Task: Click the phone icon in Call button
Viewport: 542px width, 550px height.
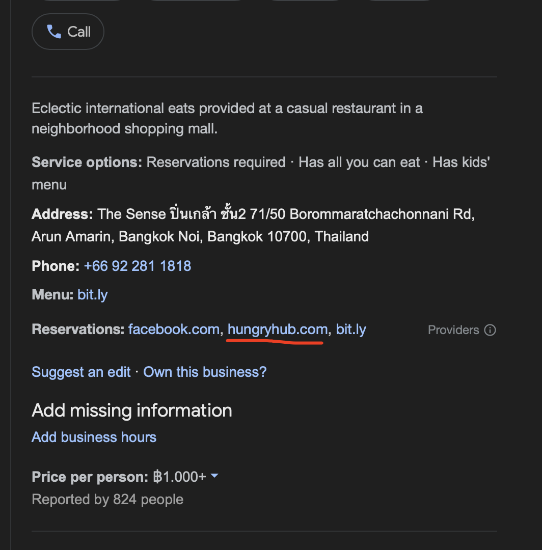Action: [53, 32]
